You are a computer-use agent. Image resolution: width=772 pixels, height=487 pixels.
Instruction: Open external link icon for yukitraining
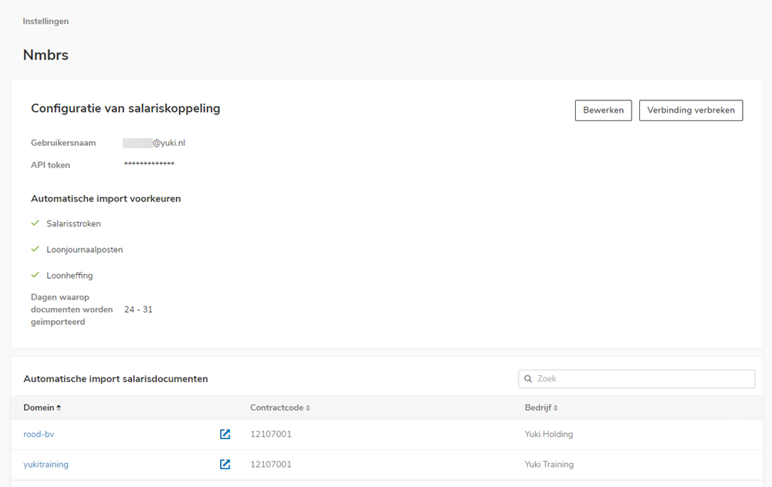pyautogui.click(x=225, y=464)
